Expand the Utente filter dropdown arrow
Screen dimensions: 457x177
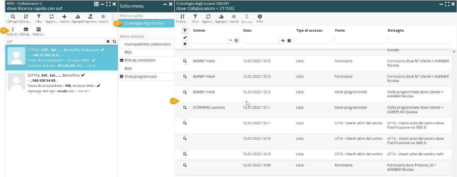tap(230, 41)
